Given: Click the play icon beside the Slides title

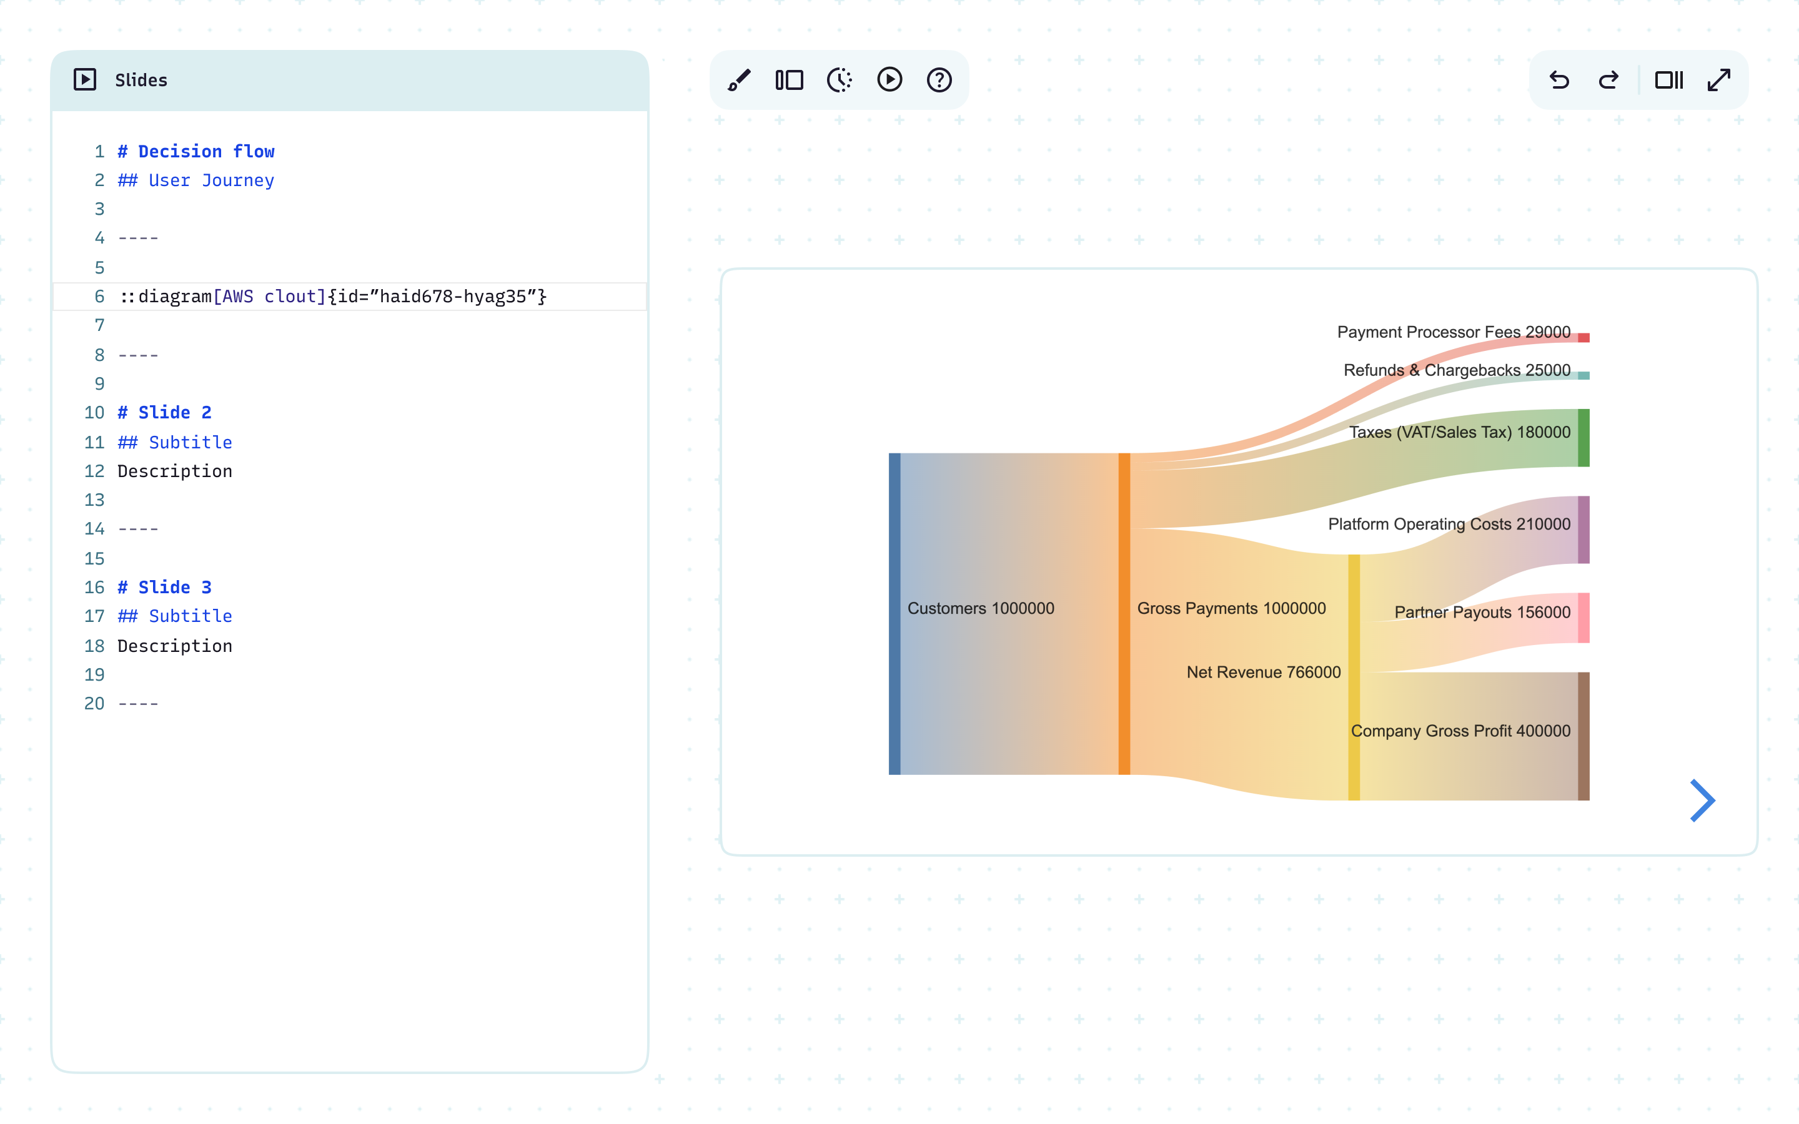Looking at the screenshot, I should pos(86,79).
